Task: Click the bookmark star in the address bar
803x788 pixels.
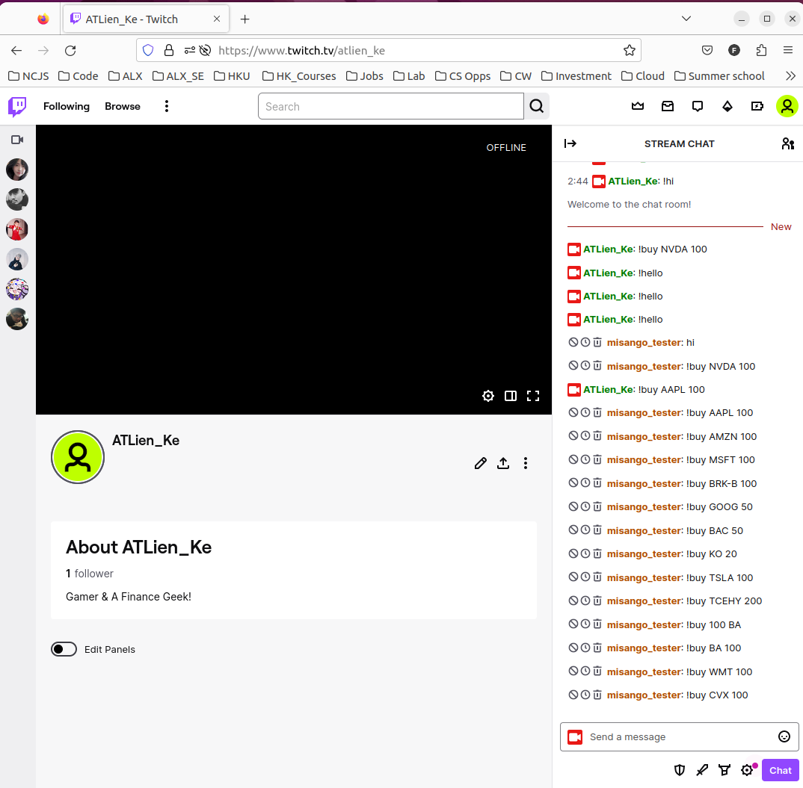Action: pos(630,50)
